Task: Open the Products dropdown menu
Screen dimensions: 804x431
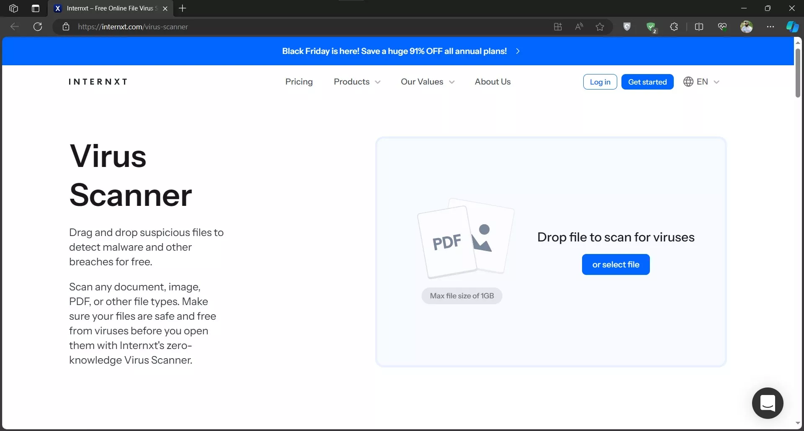Action: pos(356,82)
